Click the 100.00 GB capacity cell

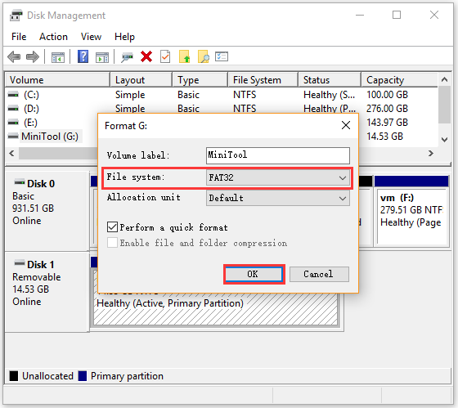click(x=387, y=95)
